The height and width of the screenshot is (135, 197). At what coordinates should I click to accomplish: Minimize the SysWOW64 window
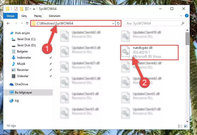point(160,9)
